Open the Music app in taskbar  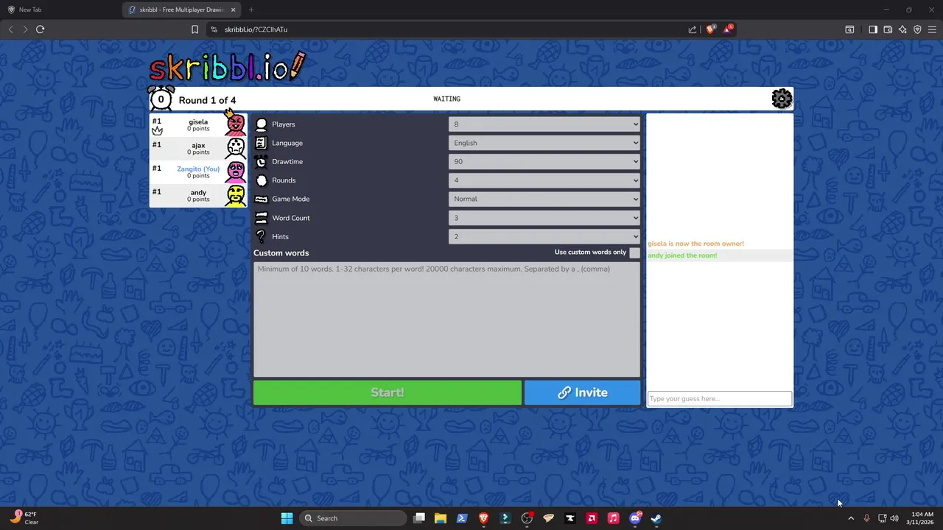[613, 518]
